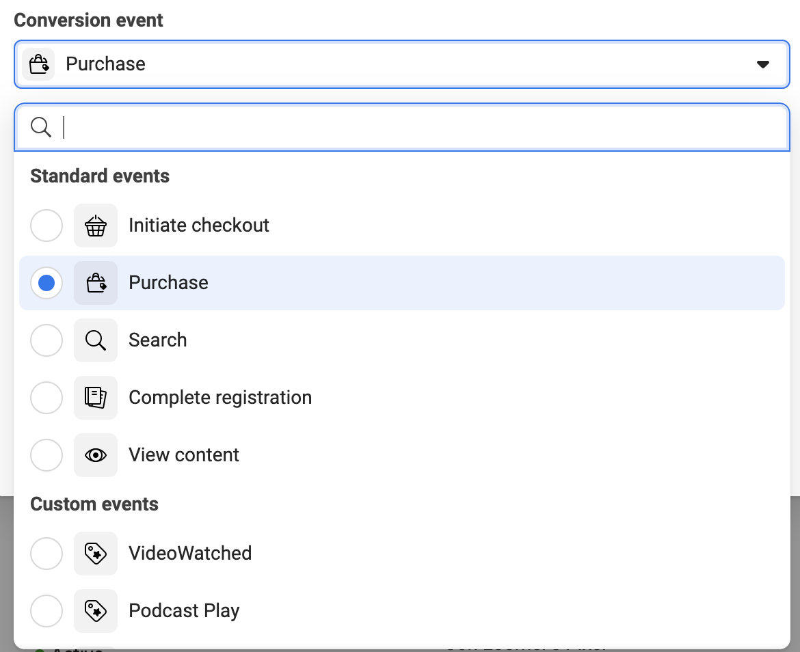
Task: Collapse dropdown using the caret arrow
Action: point(763,64)
